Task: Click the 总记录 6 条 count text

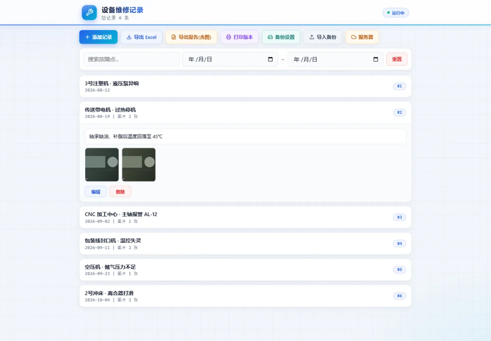Action: (x=115, y=18)
